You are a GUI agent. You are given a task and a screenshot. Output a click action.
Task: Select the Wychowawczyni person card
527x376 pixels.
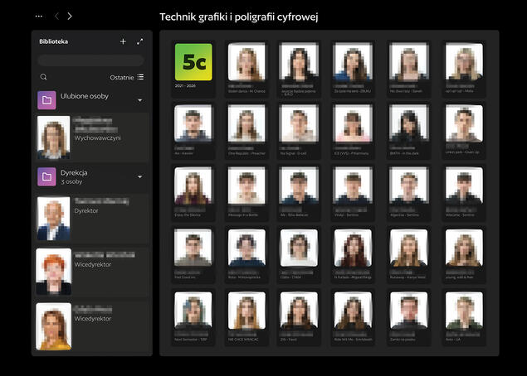(92, 137)
